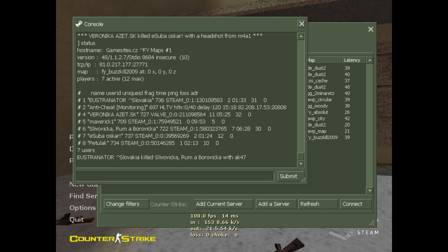Click console scrollbar down arrow

click(x=301, y=163)
